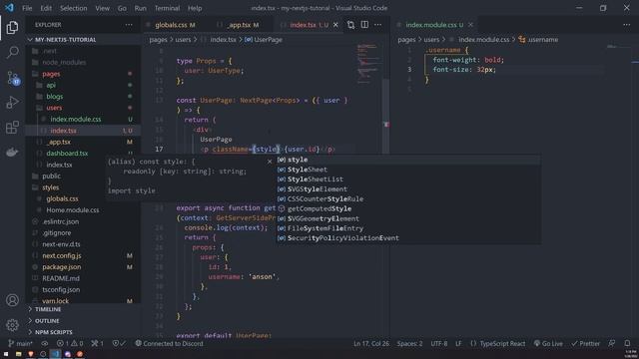Click Go Live in status bar
The height and width of the screenshot is (359, 639).
click(x=548, y=343)
